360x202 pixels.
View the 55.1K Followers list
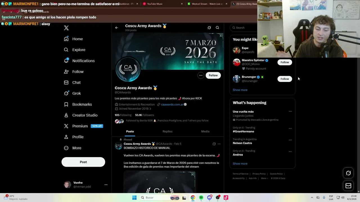pyautogui.click(x=144, y=115)
